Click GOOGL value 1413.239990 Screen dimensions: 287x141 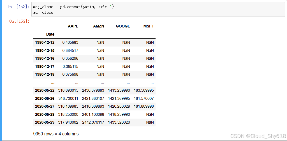click(119, 91)
